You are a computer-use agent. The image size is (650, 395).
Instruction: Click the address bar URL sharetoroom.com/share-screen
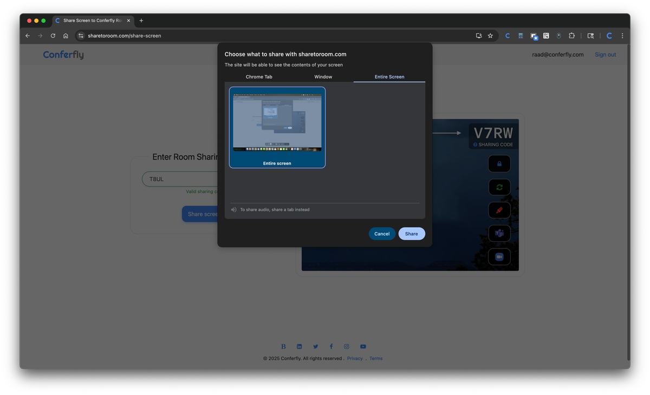125,36
